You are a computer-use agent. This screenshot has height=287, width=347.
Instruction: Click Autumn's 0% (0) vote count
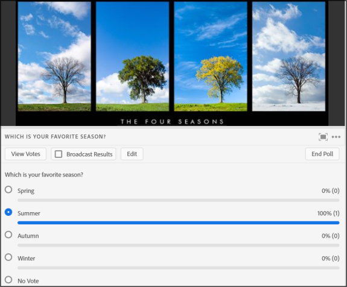330,236
